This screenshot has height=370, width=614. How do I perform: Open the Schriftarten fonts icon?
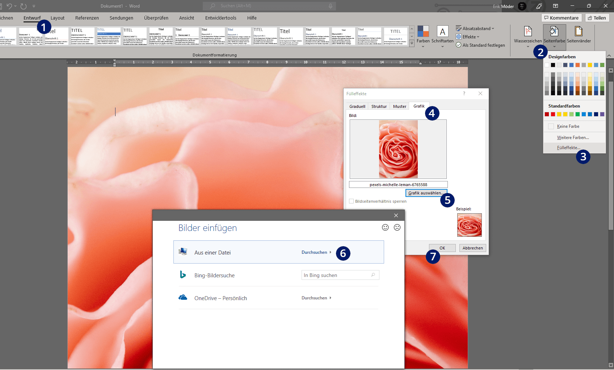tap(442, 32)
